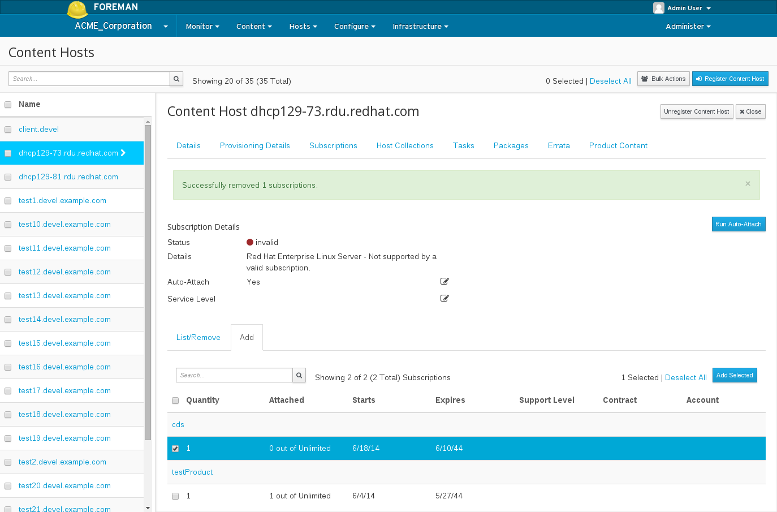Toggle the select-all hosts checkbox by Name
Viewport: 777px width, 512px height.
click(8, 105)
